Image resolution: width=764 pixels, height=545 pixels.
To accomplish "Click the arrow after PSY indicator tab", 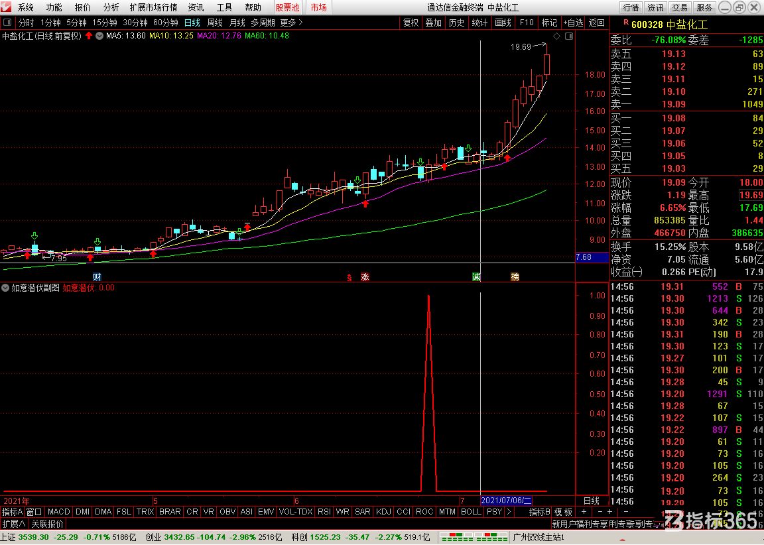I will click(x=509, y=512).
